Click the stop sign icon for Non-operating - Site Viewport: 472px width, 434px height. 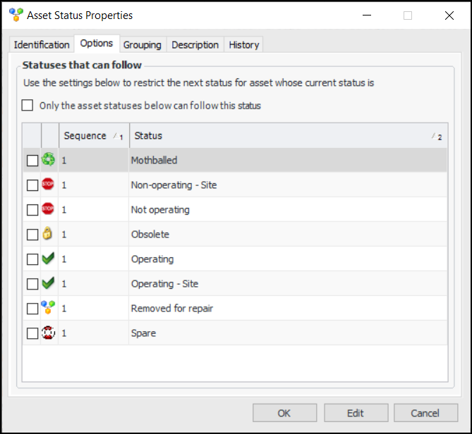pos(48,185)
